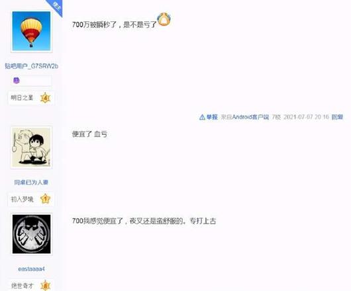Viewport: 351px width, 291px height.
Task: Click the level 8 star badge
Action: pos(46,286)
